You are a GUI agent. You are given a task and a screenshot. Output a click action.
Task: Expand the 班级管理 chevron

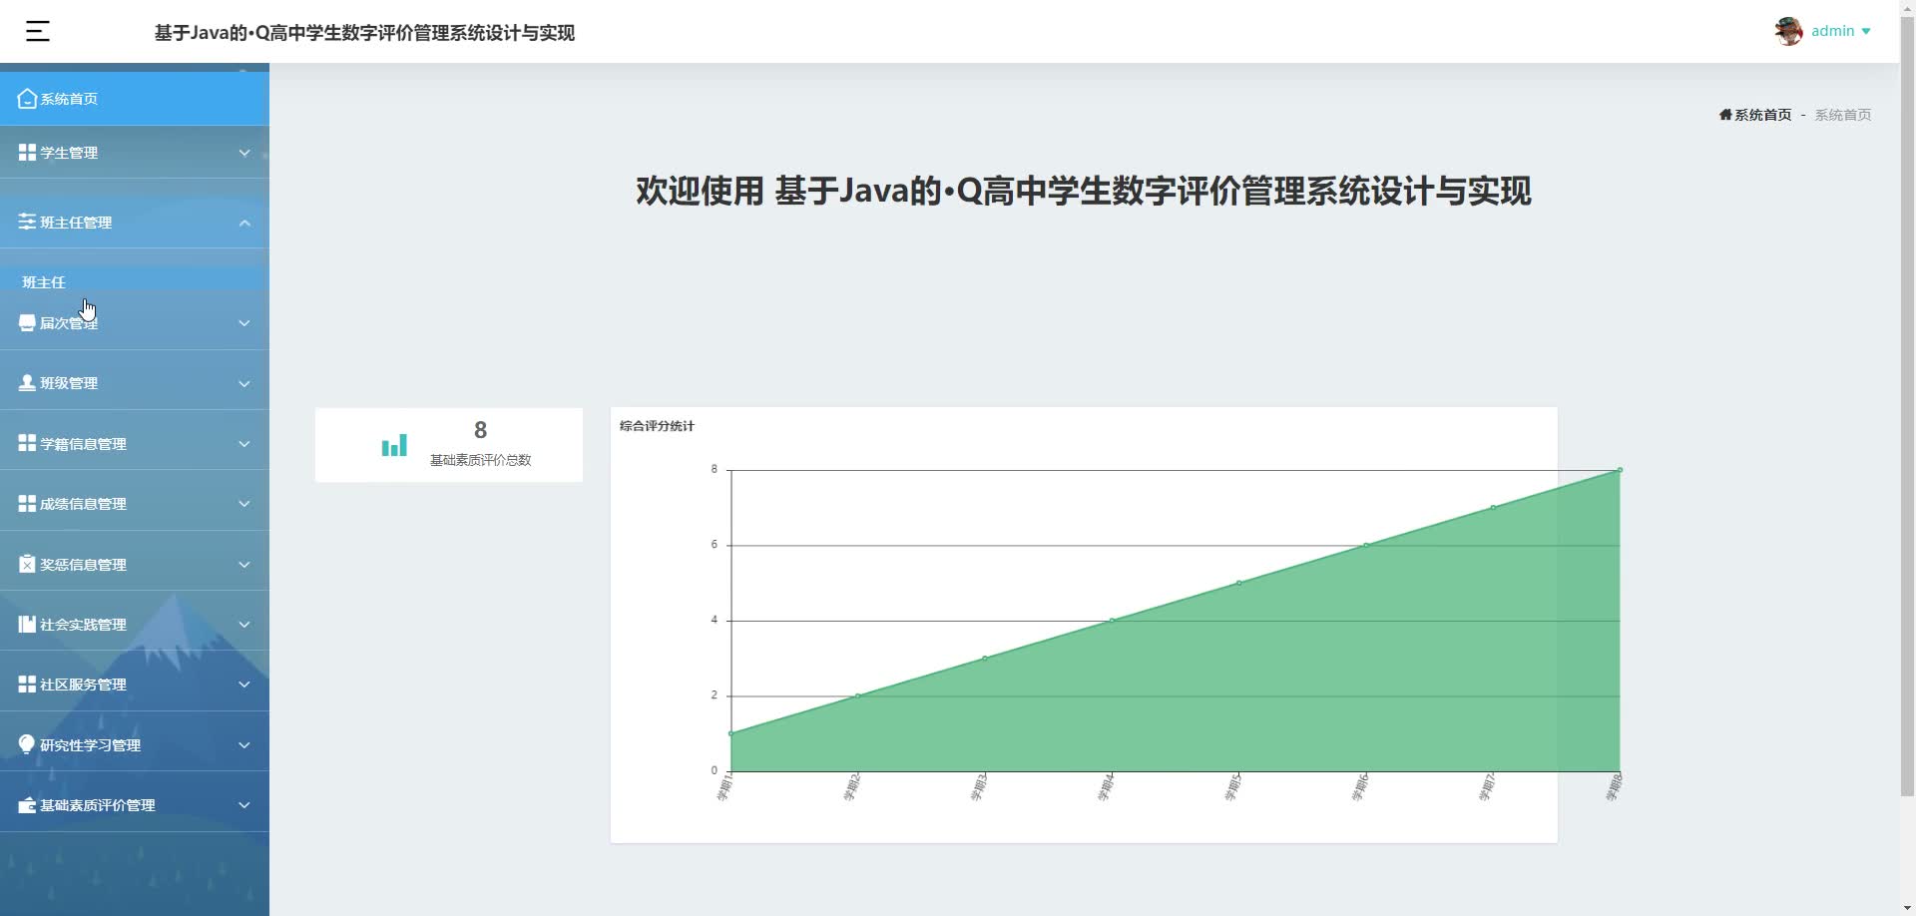(244, 383)
